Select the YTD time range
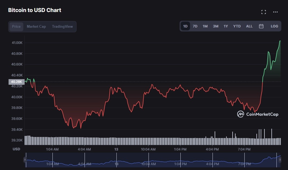 point(237,26)
